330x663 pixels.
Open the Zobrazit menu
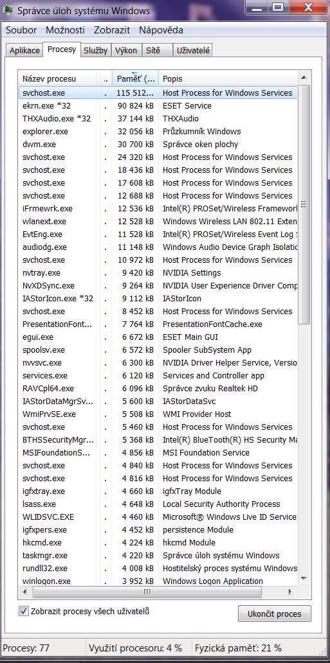tap(112, 30)
